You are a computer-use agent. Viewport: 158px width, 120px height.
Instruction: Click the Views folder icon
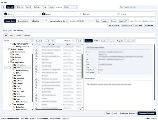coord(13,60)
